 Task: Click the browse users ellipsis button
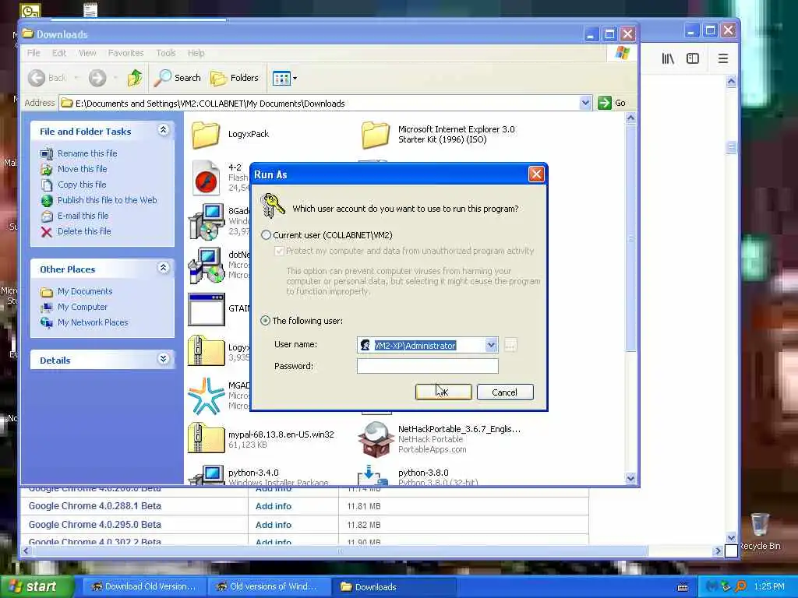pyautogui.click(x=510, y=345)
